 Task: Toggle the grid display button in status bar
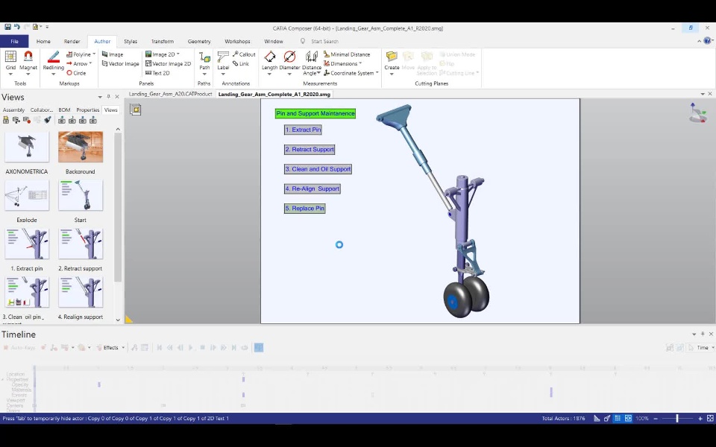(618, 418)
